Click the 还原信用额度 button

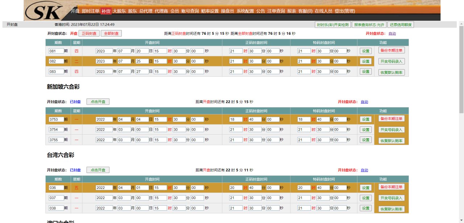(x=400, y=25)
